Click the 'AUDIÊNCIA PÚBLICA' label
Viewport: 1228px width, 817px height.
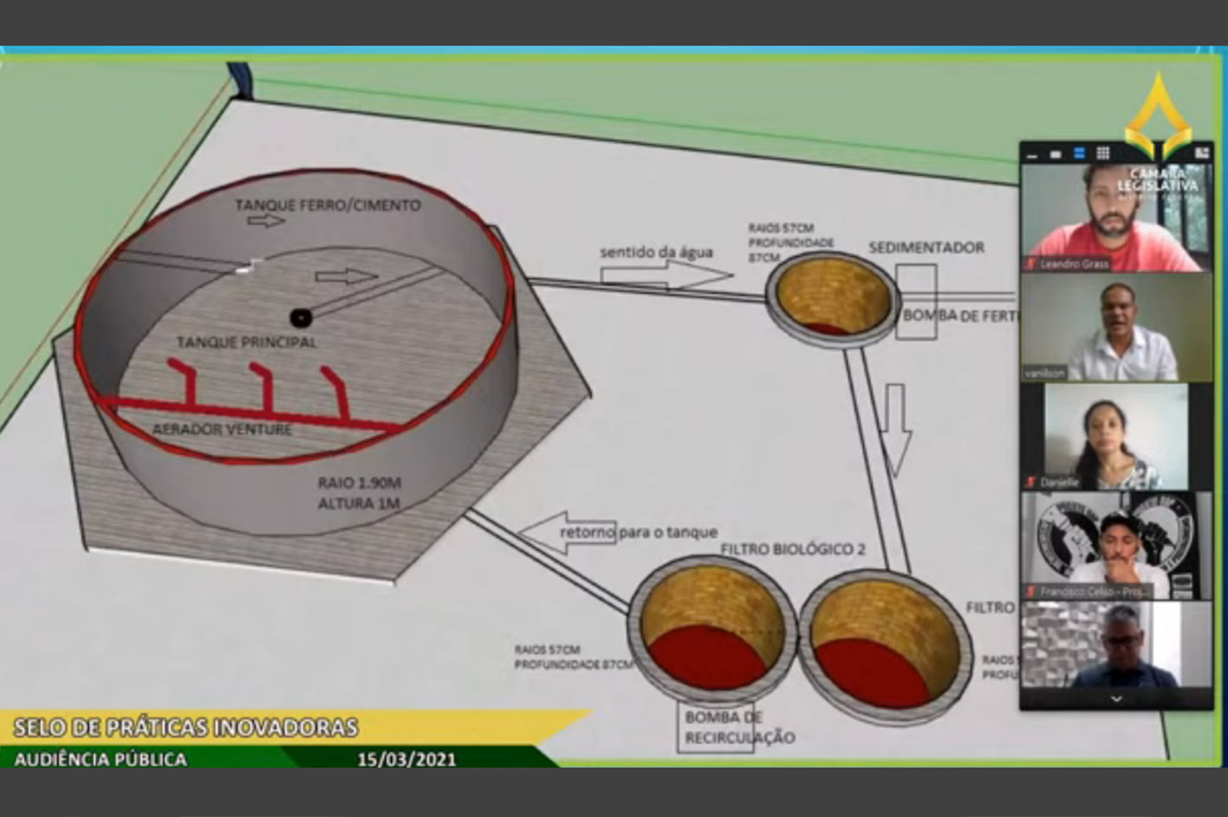101,759
